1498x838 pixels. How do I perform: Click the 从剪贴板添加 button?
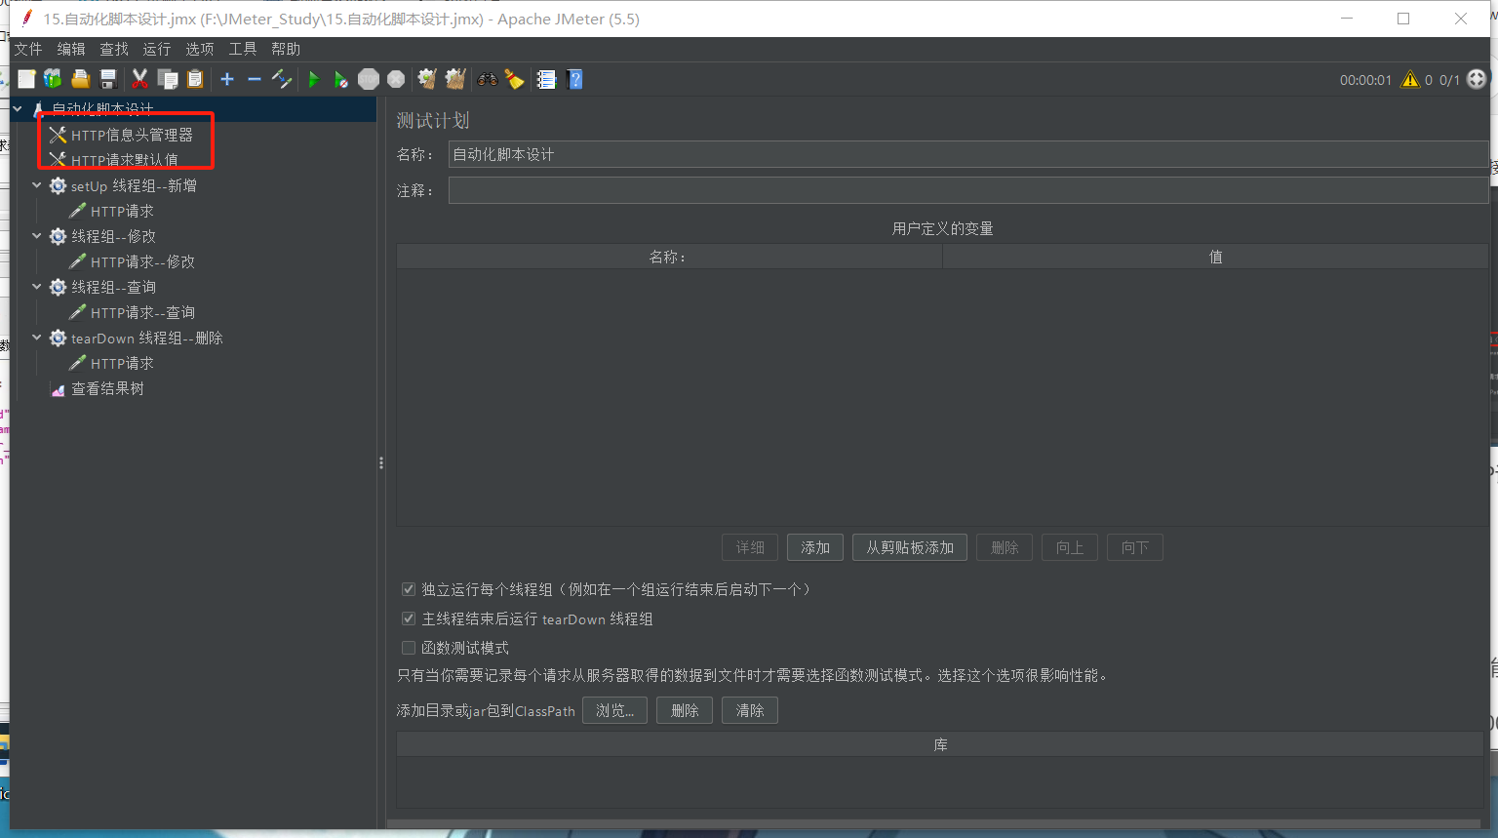[910, 547]
